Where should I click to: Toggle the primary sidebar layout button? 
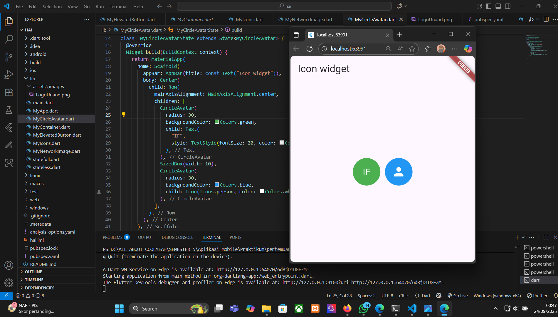coord(489,6)
